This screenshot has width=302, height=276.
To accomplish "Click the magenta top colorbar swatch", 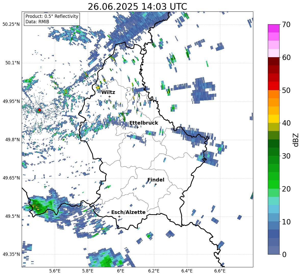I will click(273, 29).
